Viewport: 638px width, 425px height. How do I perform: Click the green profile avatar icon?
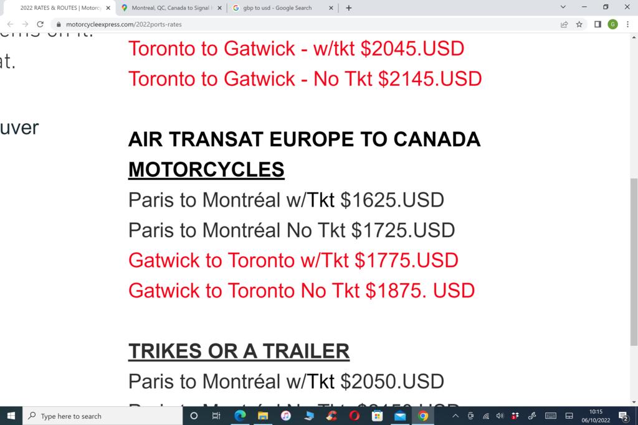(x=613, y=24)
